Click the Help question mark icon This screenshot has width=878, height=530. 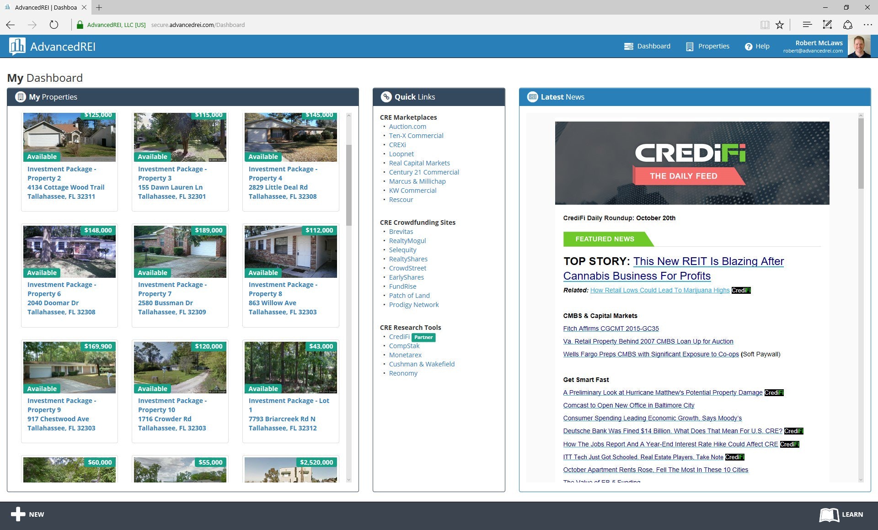tap(748, 47)
